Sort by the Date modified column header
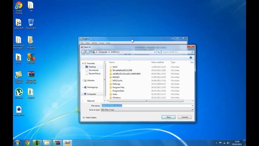Viewport: 259px width, 146px height. pyautogui.click(x=157, y=62)
